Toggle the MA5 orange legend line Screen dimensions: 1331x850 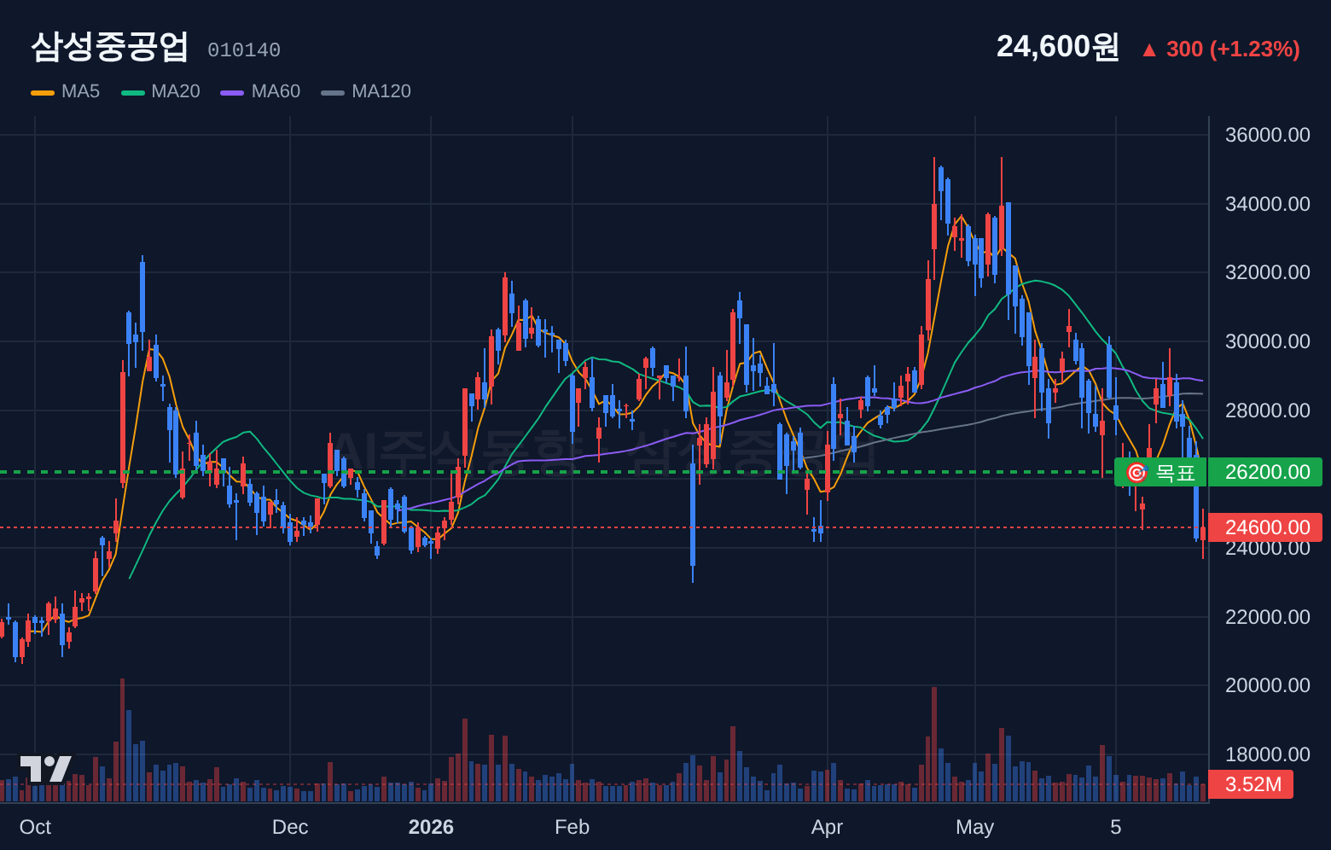(43, 92)
